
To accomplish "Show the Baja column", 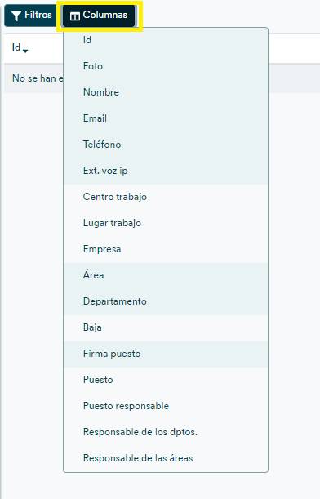I will (166, 327).
